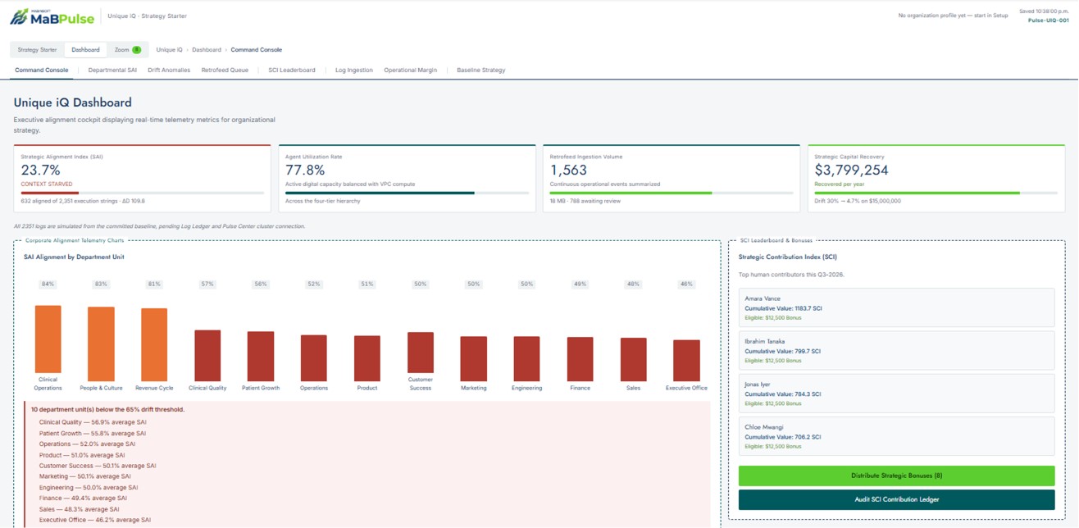Click 'Customer Success — 50.1% average SAI' row
1079x528 pixels.
pyautogui.click(x=98, y=466)
